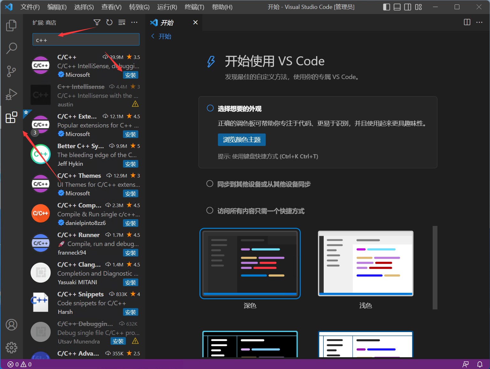Toggle secondary side bar layout icon
Screen dimensions: 490x369
pyautogui.click(x=407, y=7)
